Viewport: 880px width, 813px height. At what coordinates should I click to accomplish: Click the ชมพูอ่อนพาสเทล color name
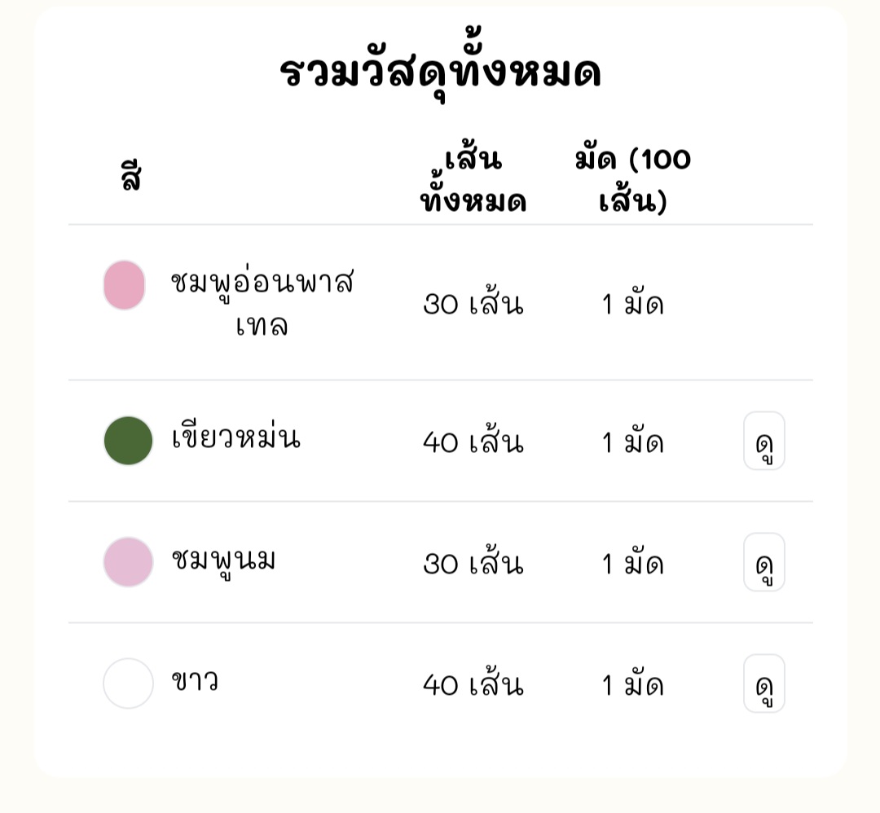pos(262,303)
